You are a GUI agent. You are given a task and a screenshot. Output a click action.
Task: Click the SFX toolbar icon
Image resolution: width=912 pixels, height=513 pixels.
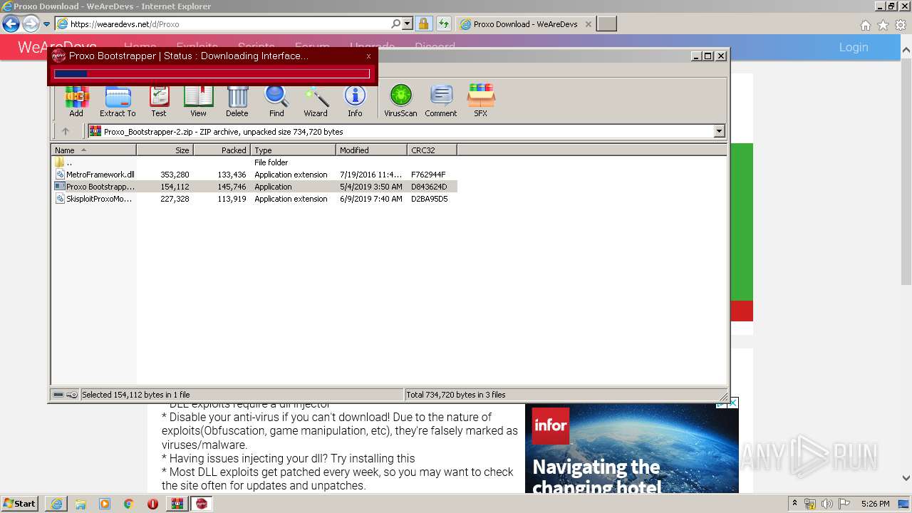pos(481,101)
